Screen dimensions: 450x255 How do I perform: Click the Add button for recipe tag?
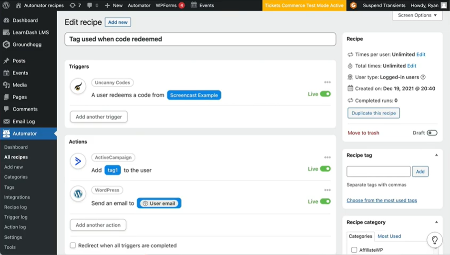420,172
